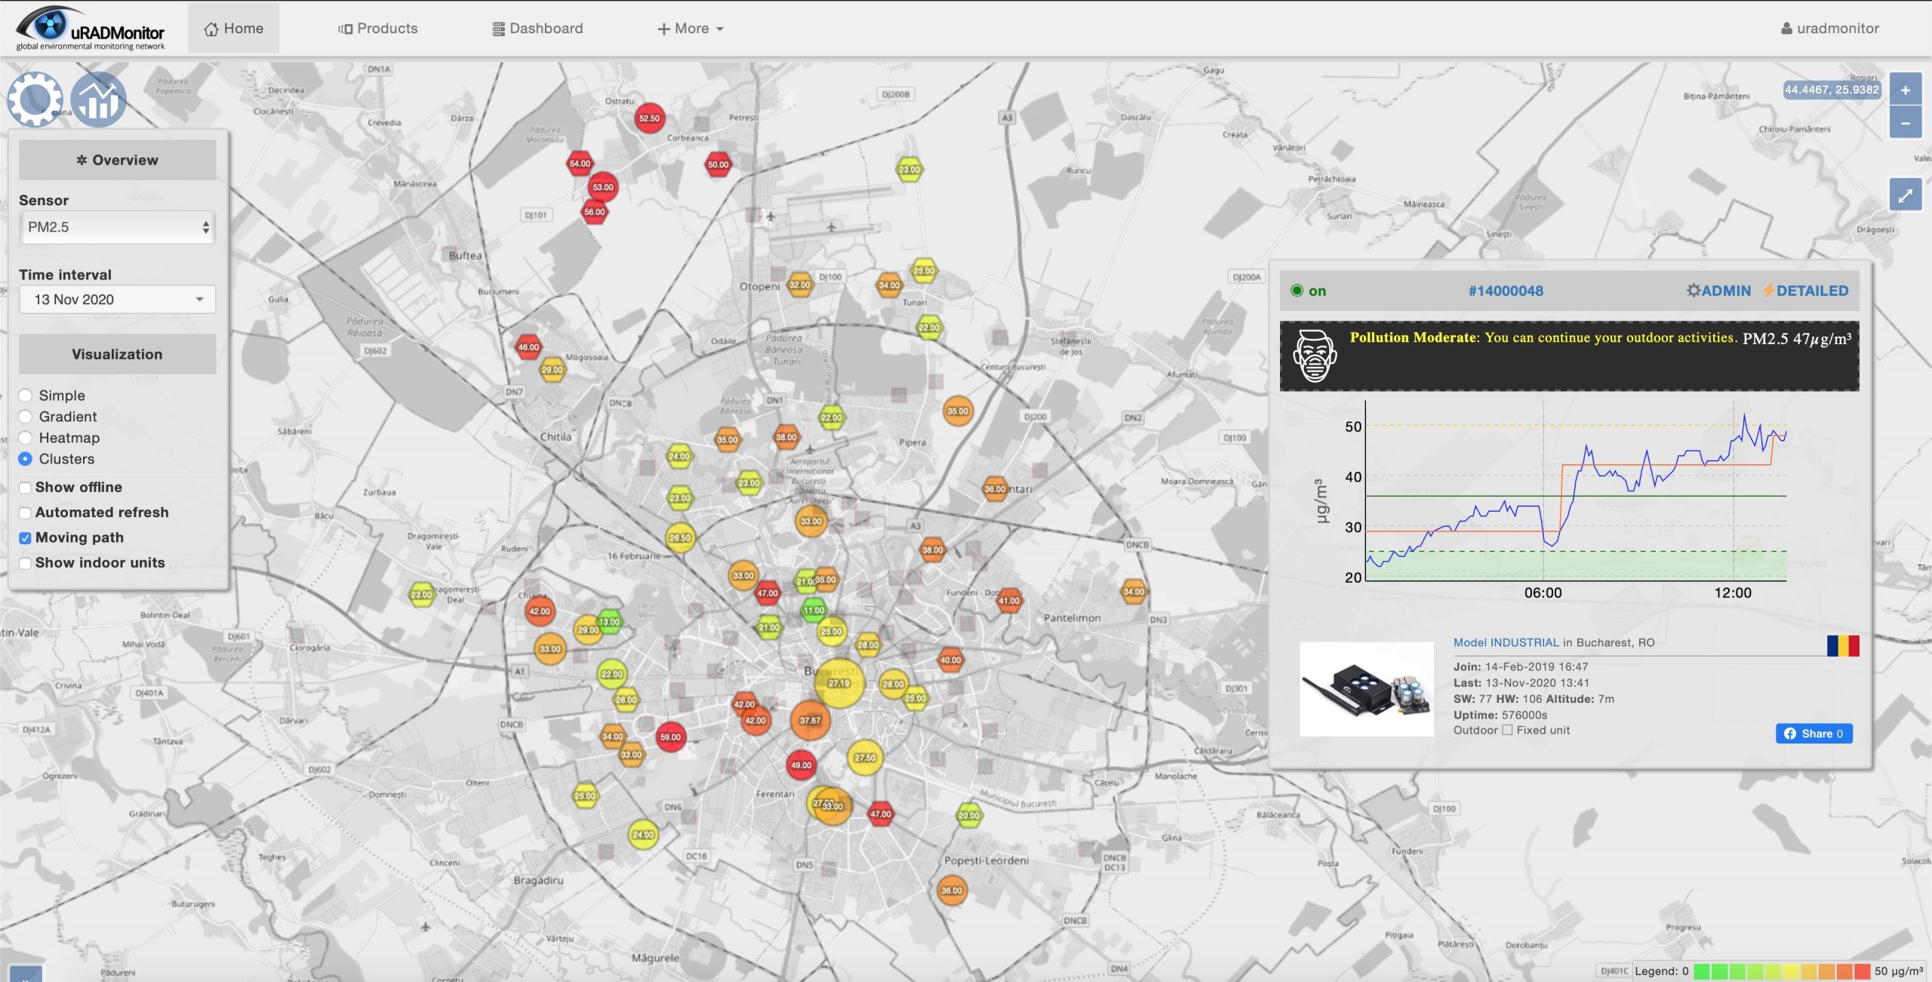The image size is (1932, 982).
Task: Select the red 59.00 sensor marker
Action: (670, 737)
